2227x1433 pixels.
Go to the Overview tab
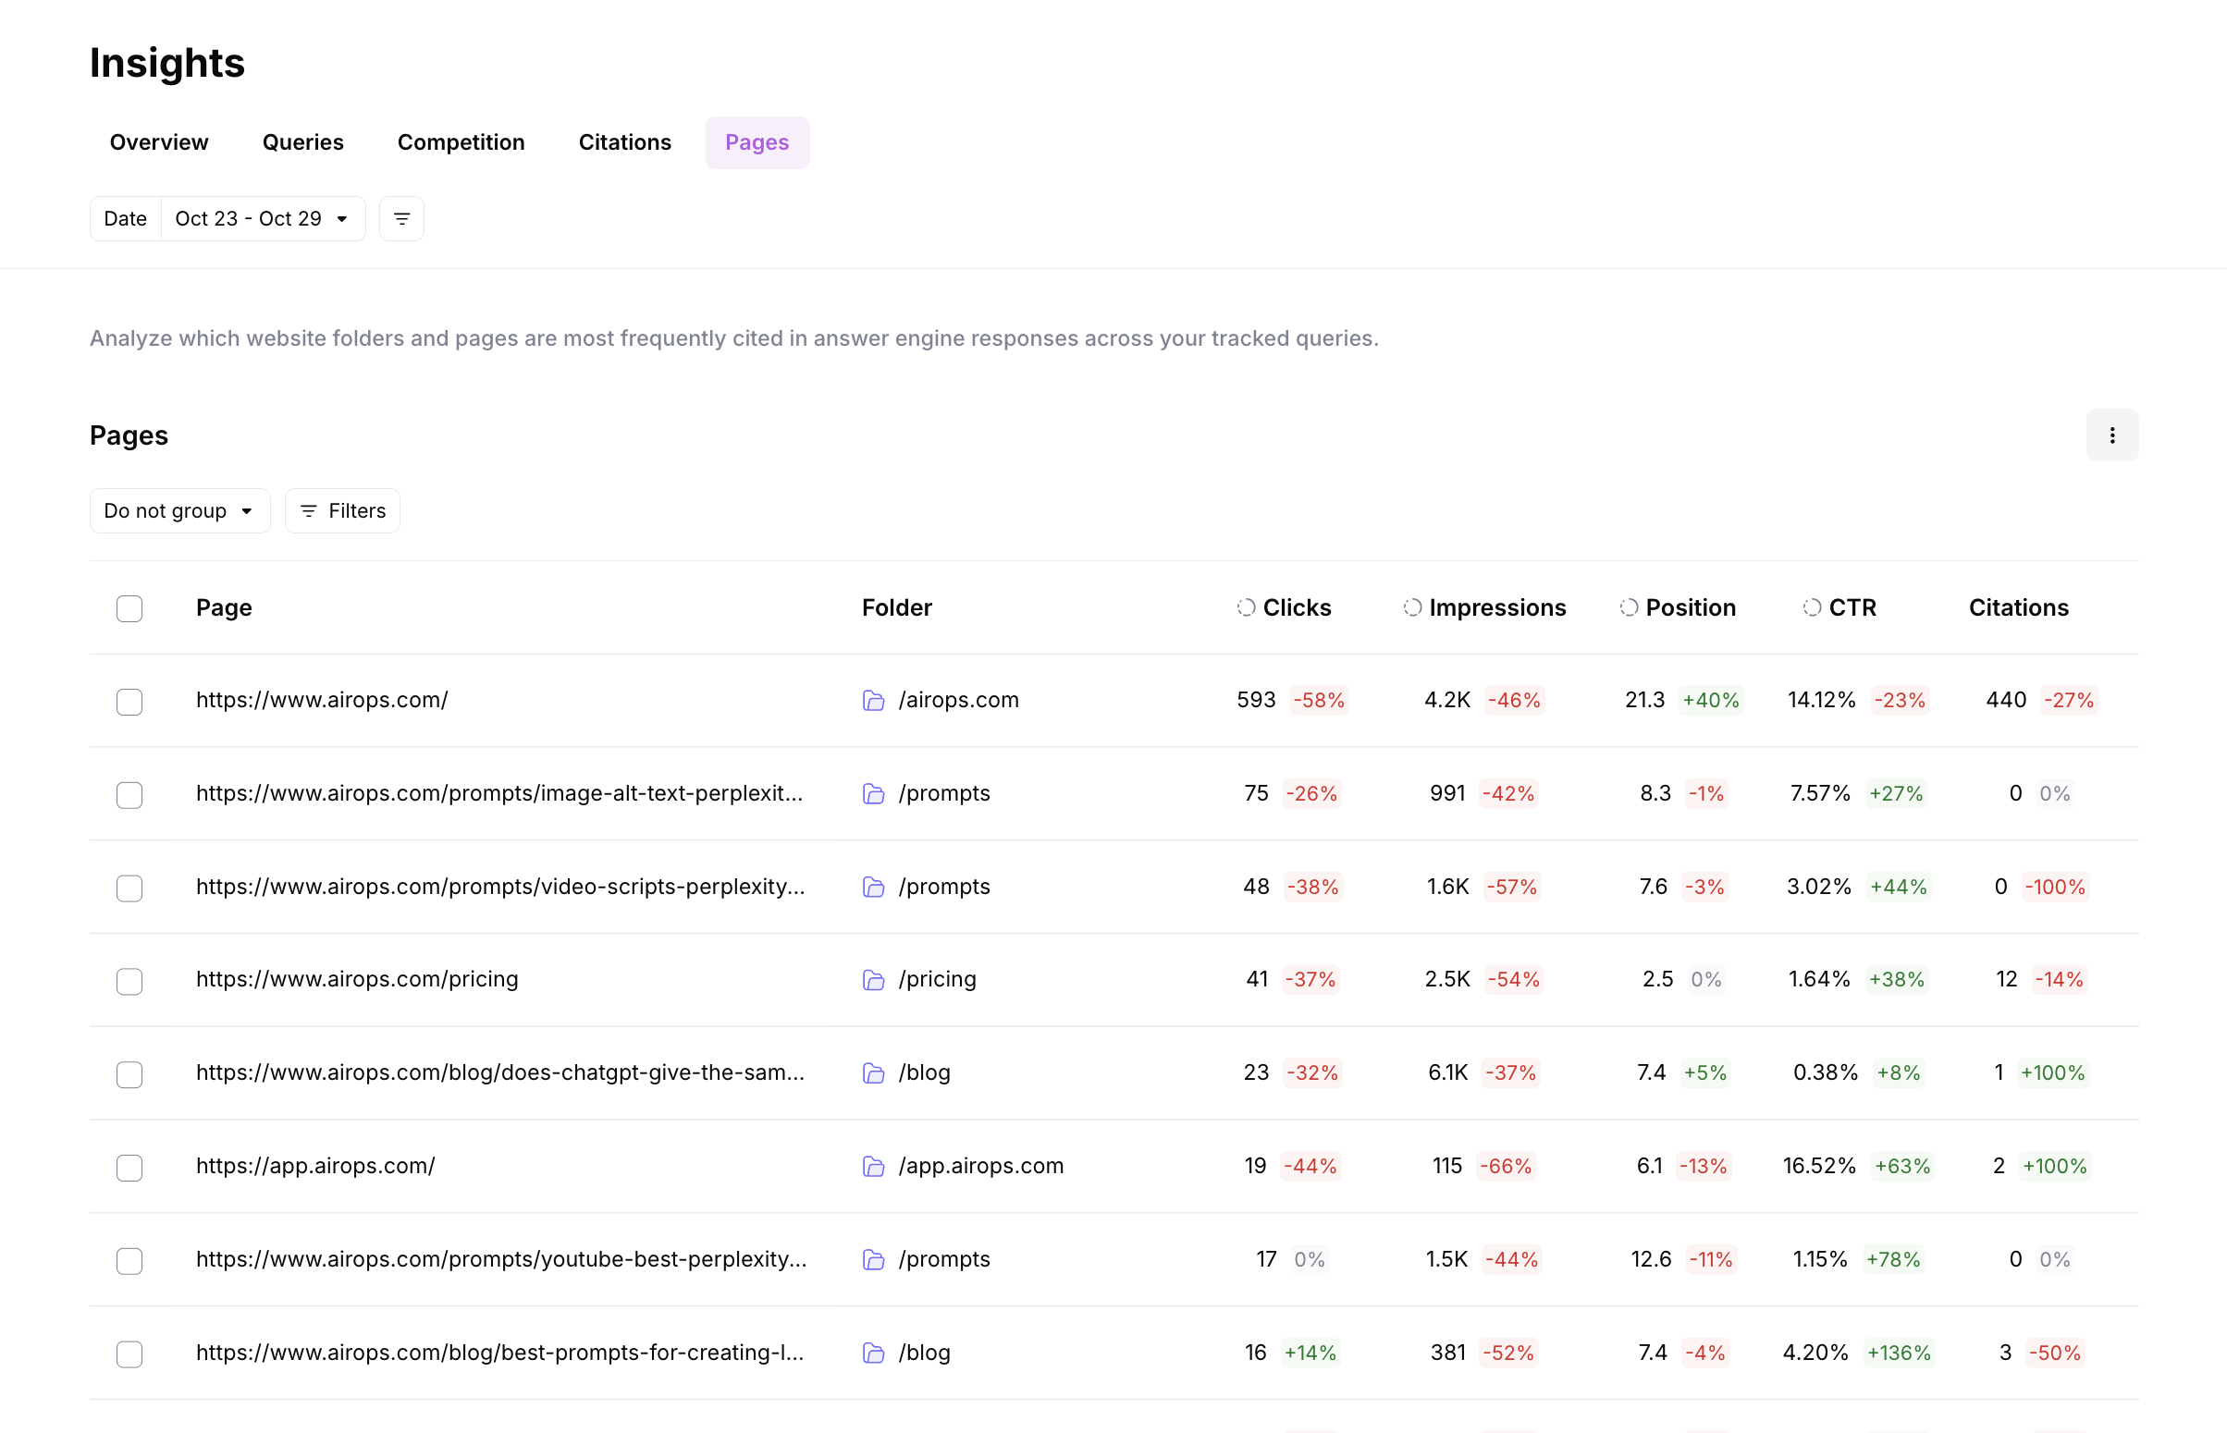pyautogui.click(x=159, y=142)
